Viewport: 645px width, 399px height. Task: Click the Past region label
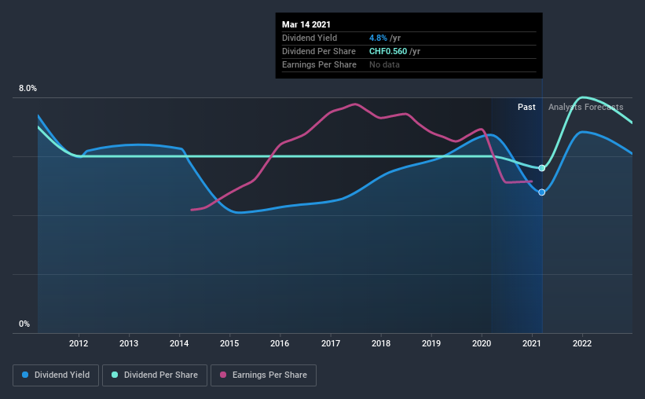(526, 107)
